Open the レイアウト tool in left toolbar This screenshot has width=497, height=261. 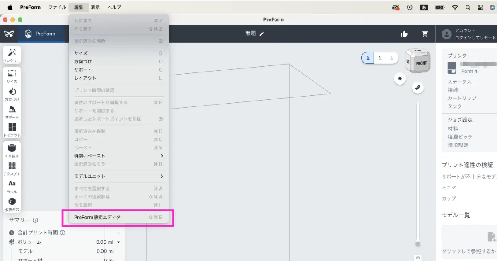12,130
